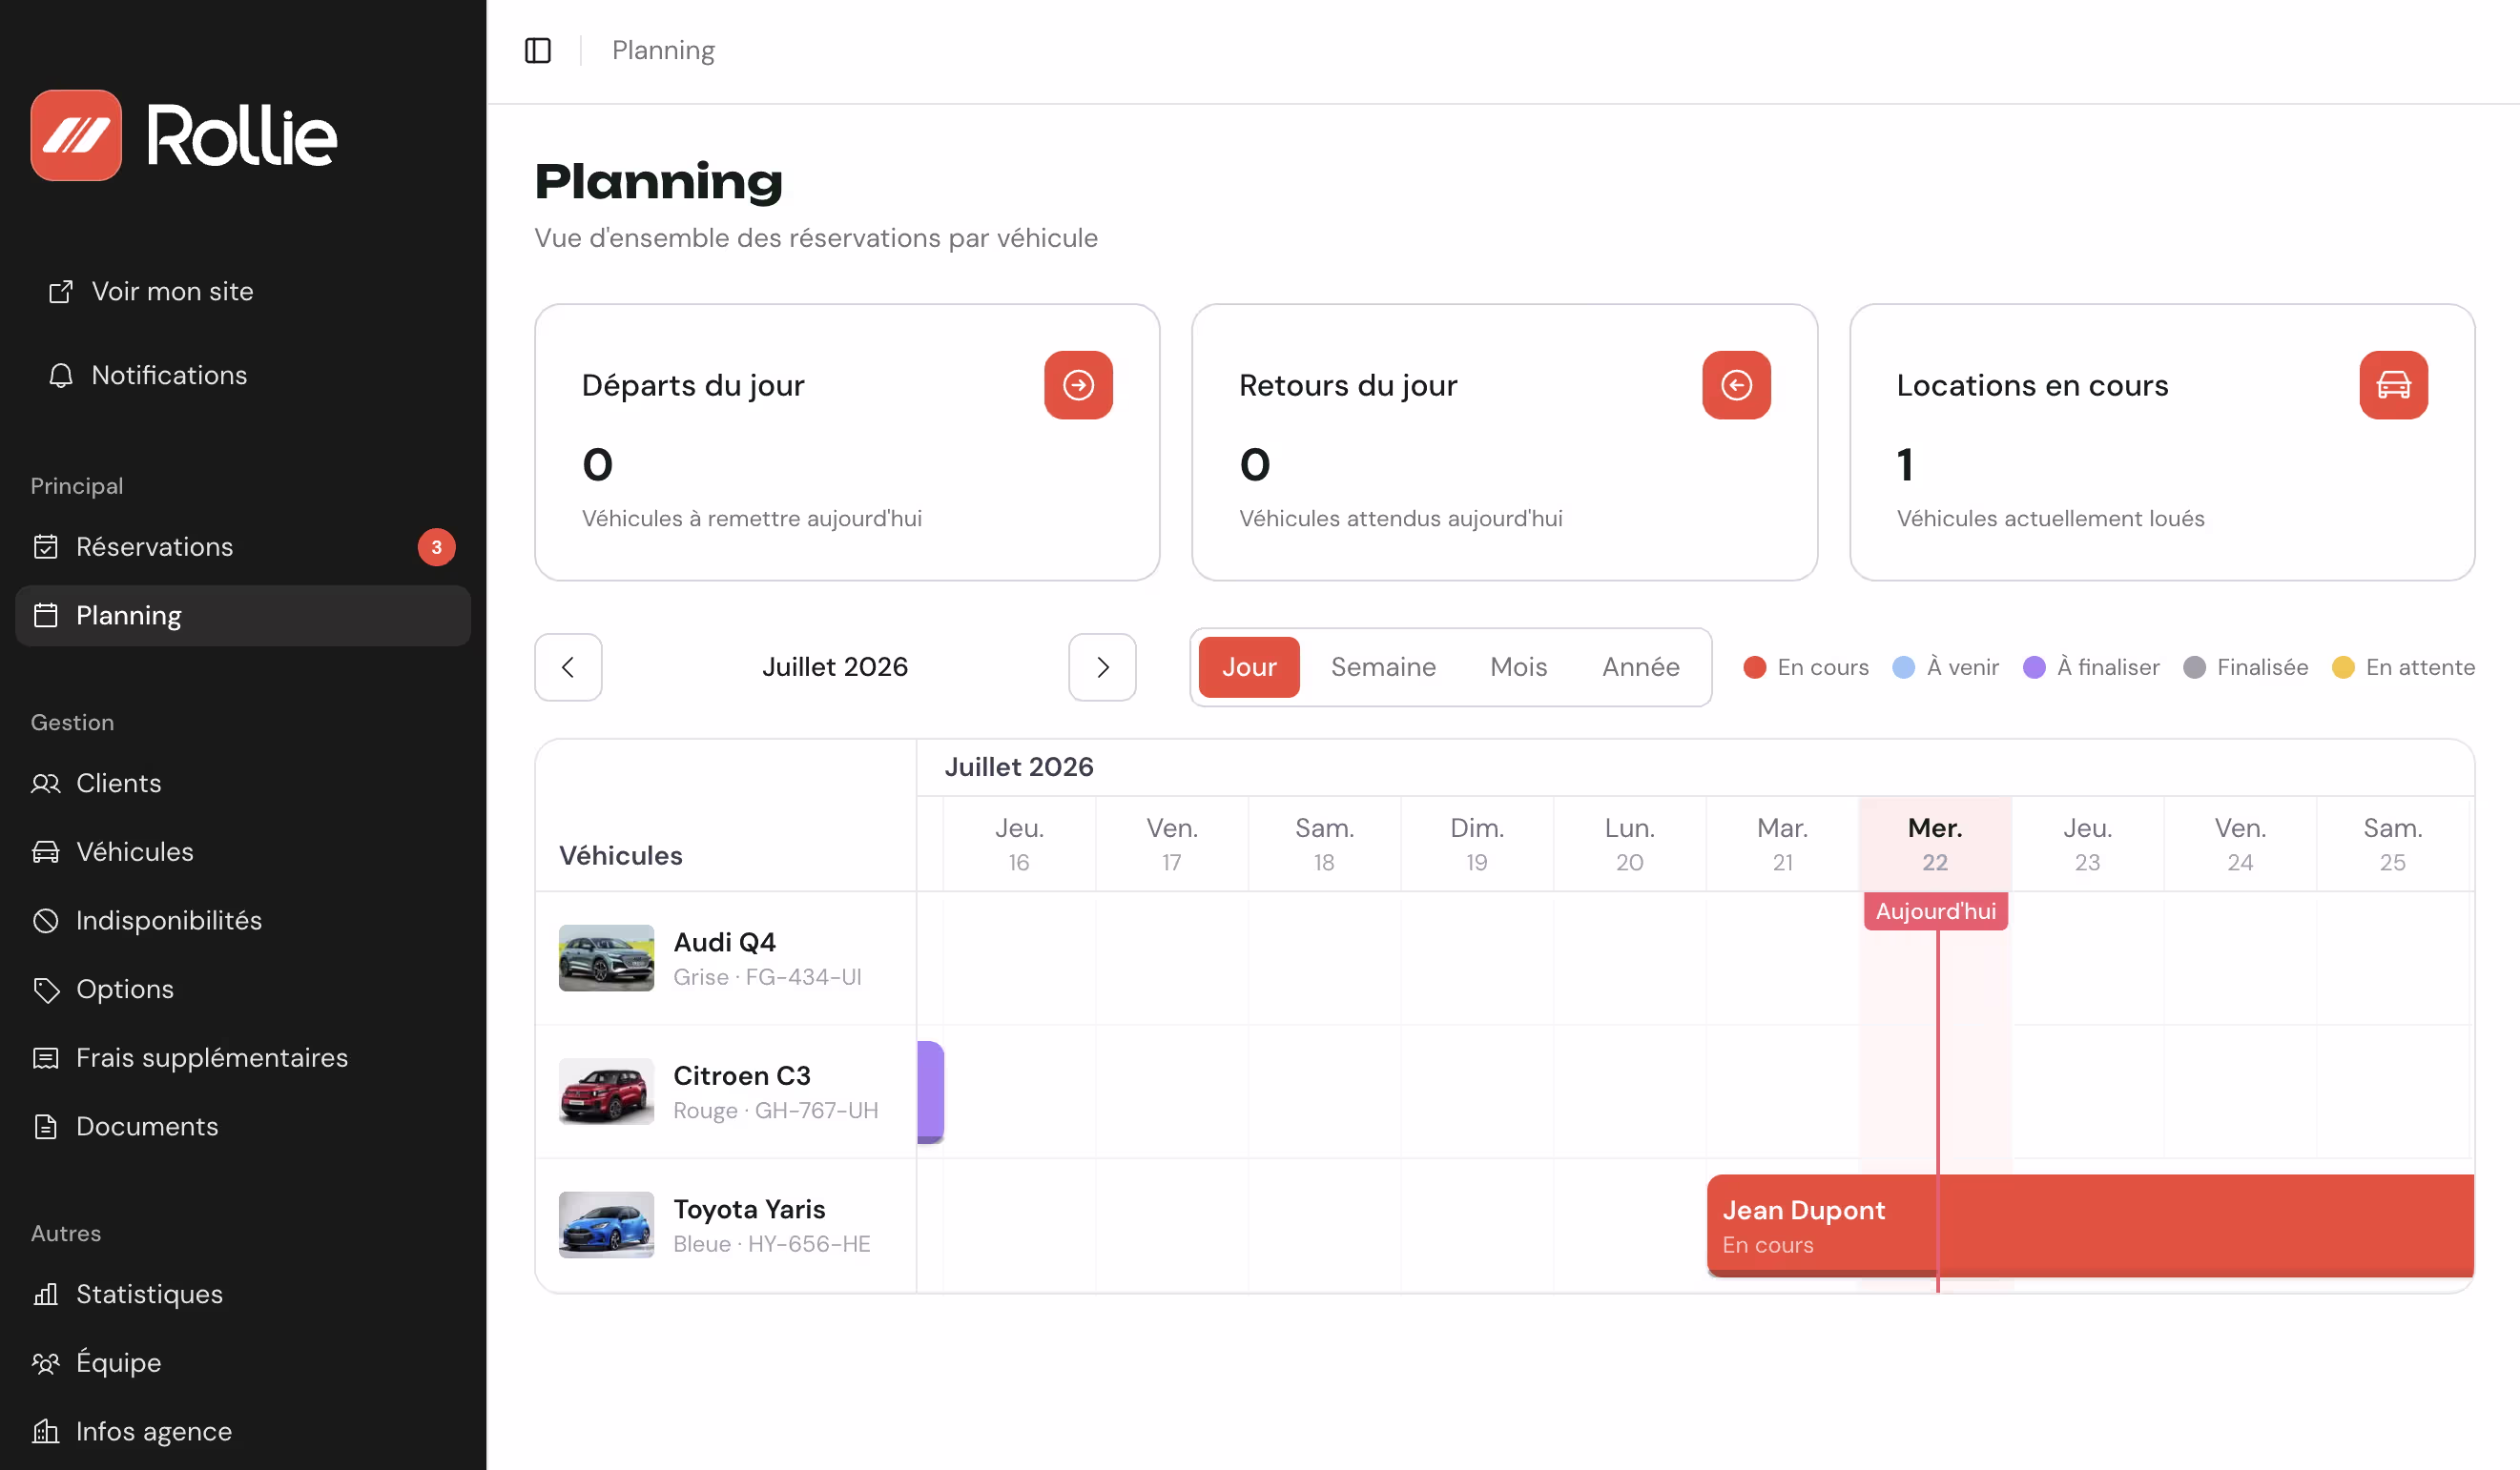
Task: Click the Aujourd'hui timeline marker
Action: tap(1935, 911)
